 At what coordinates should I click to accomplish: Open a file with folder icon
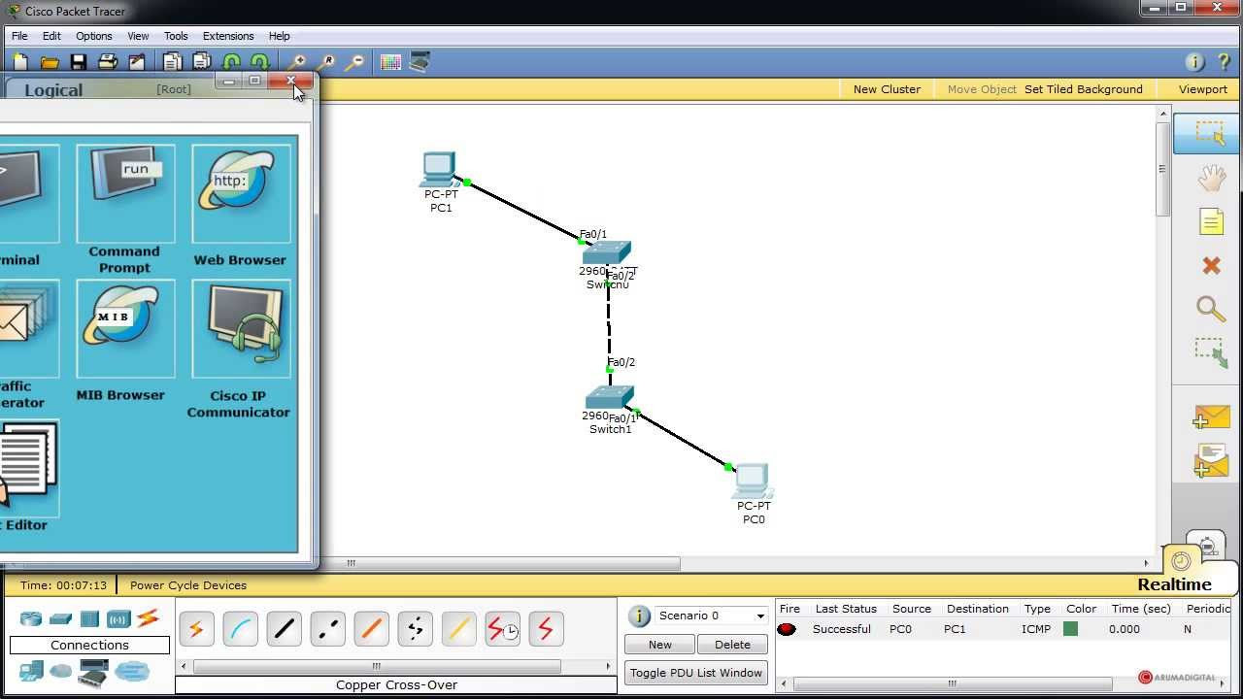[x=50, y=62]
